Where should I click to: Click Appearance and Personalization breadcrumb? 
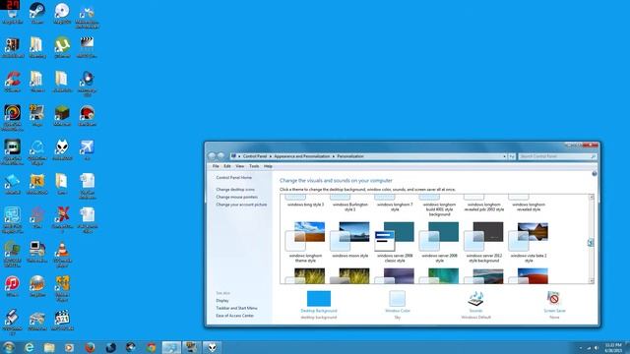tap(302, 156)
